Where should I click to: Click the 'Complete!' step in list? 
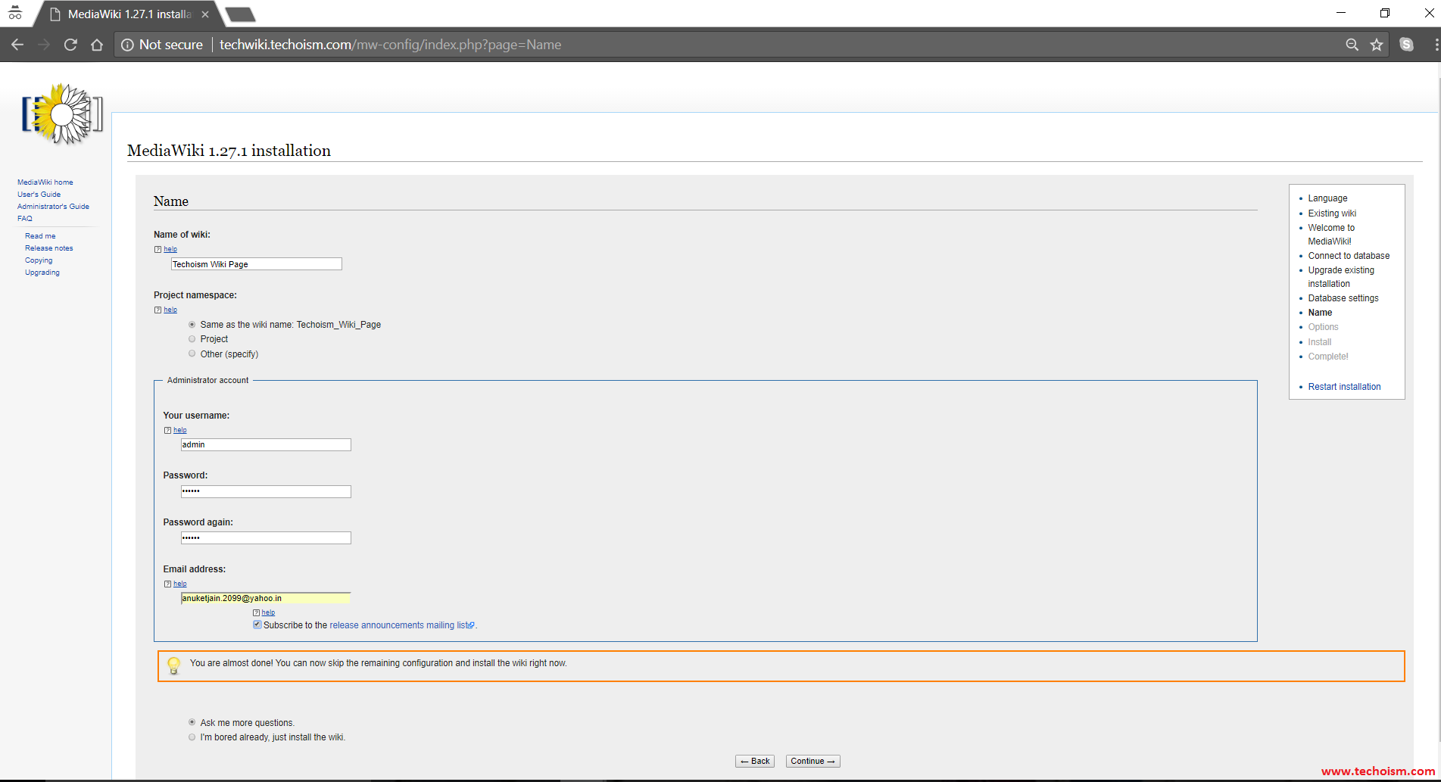pyautogui.click(x=1328, y=357)
